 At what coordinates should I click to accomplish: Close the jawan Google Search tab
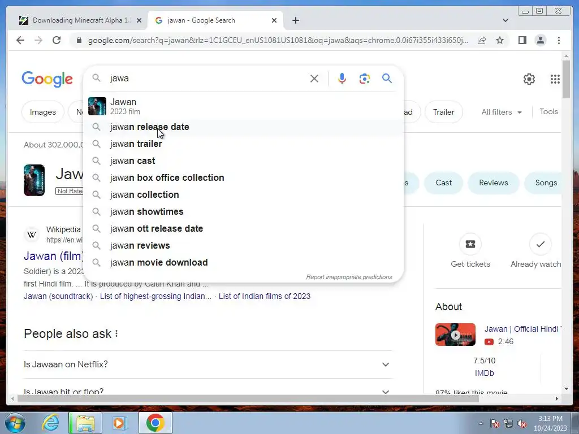coord(274,20)
